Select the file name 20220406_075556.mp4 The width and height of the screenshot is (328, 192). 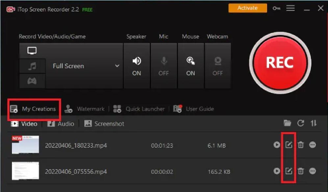coord(76,172)
